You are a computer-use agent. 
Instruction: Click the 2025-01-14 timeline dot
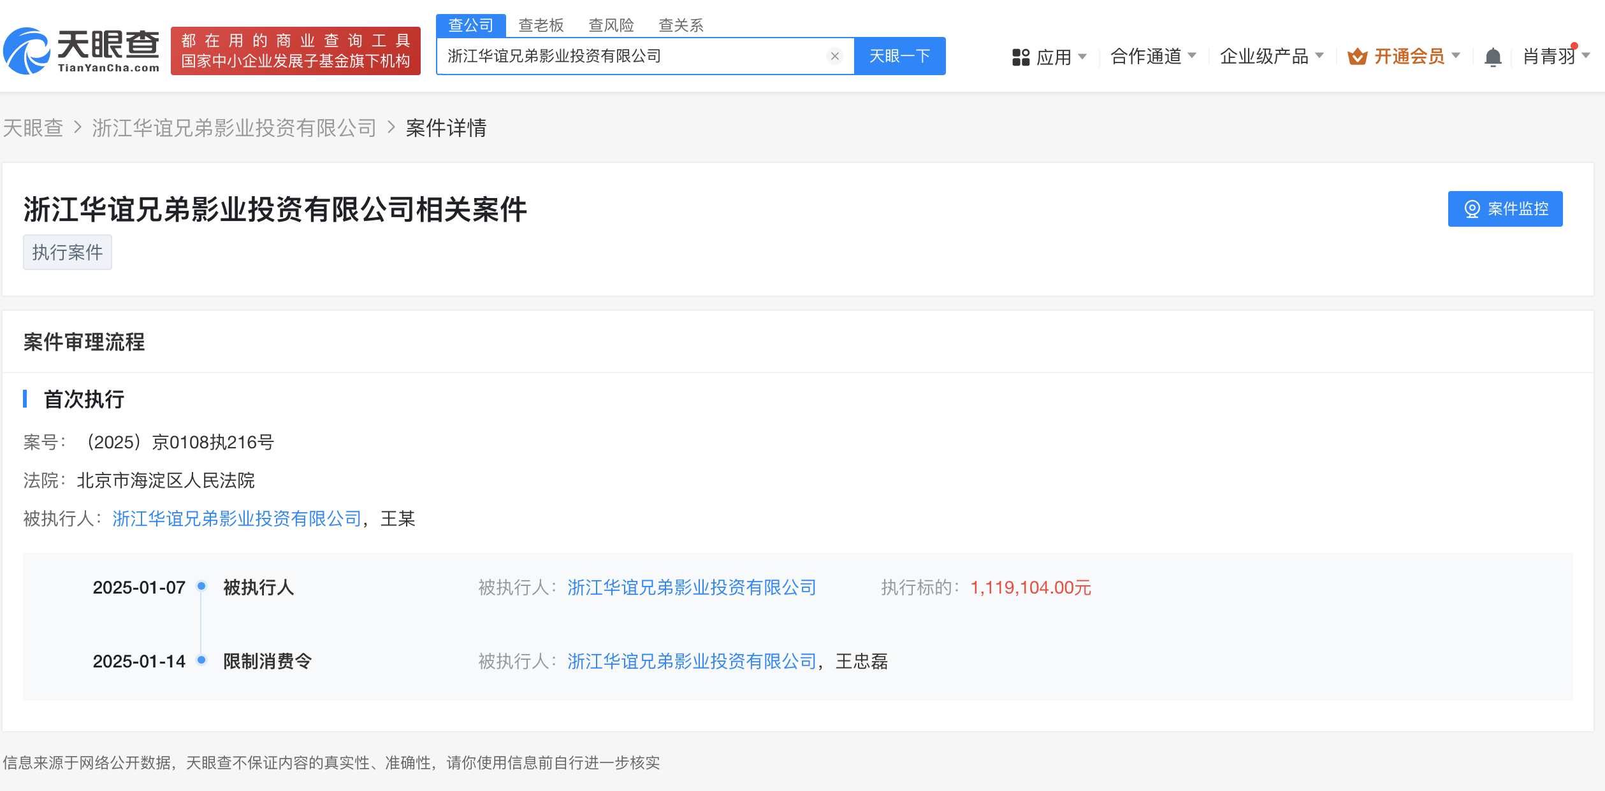201,660
